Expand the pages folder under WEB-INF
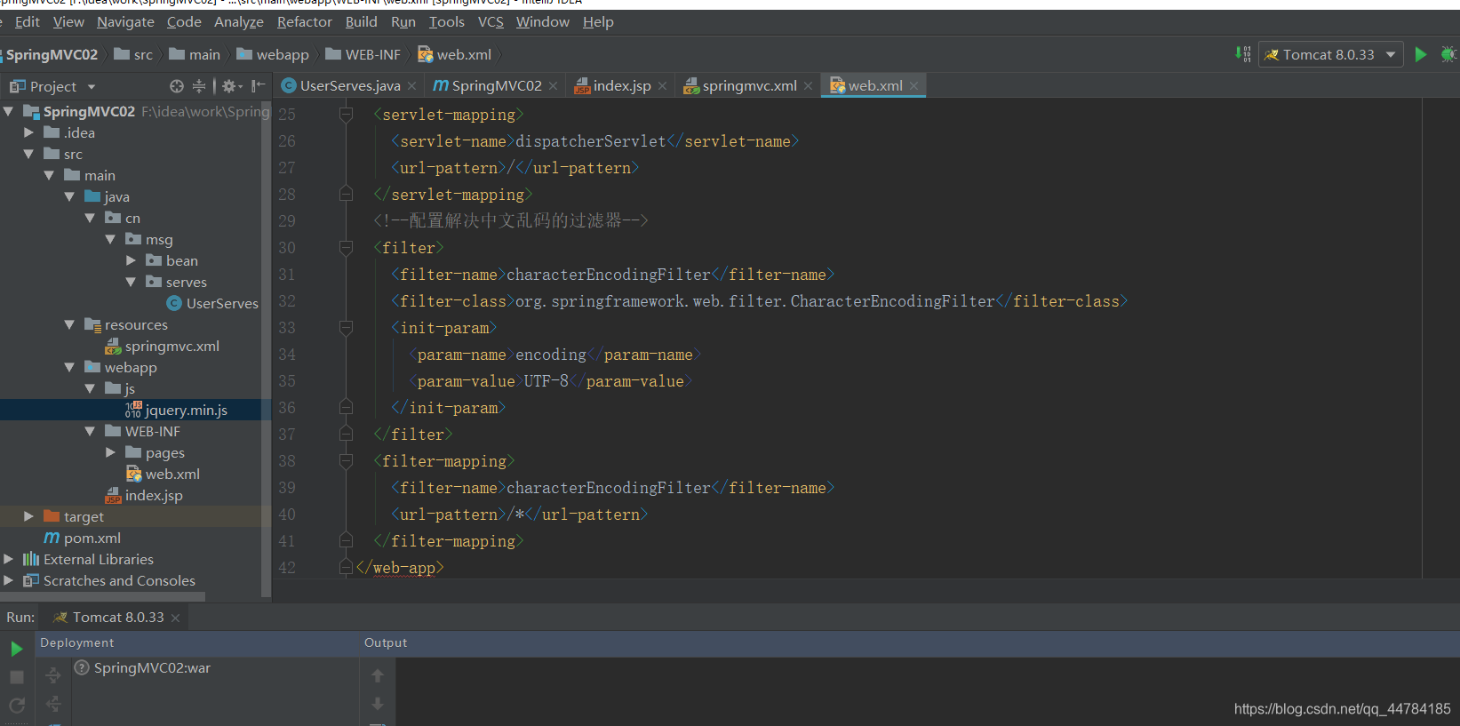The image size is (1460, 726). click(111, 452)
